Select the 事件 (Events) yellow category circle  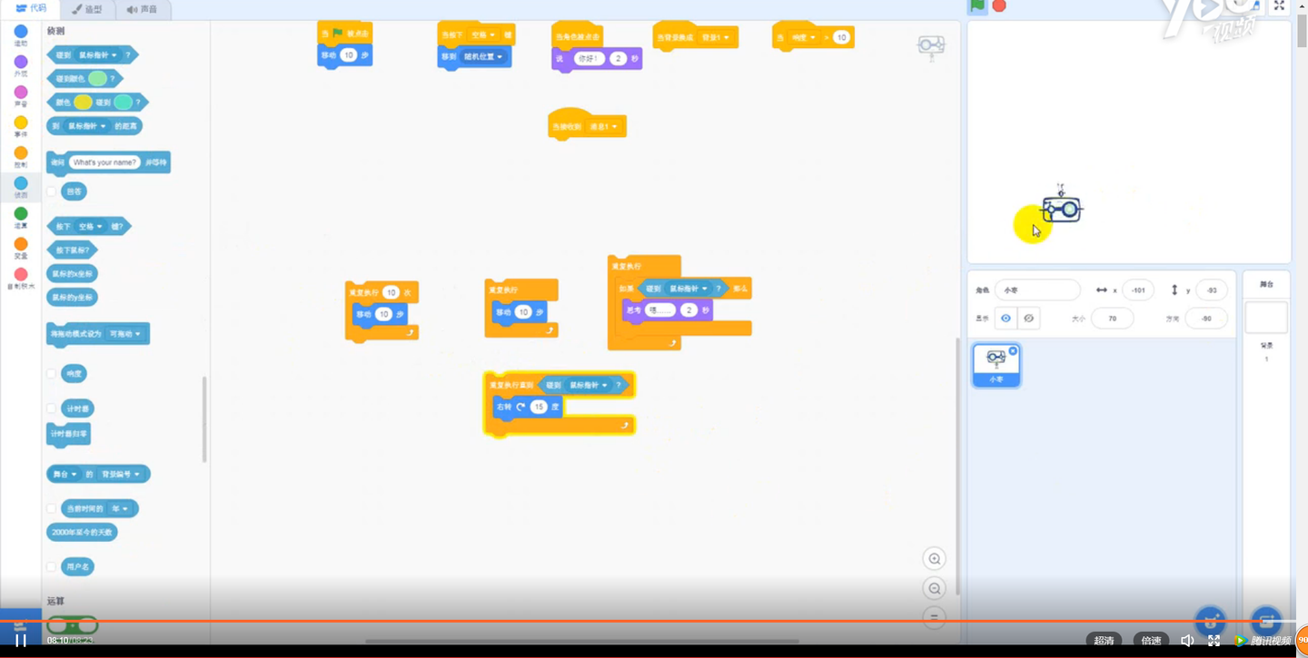pyautogui.click(x=21, y=123)
